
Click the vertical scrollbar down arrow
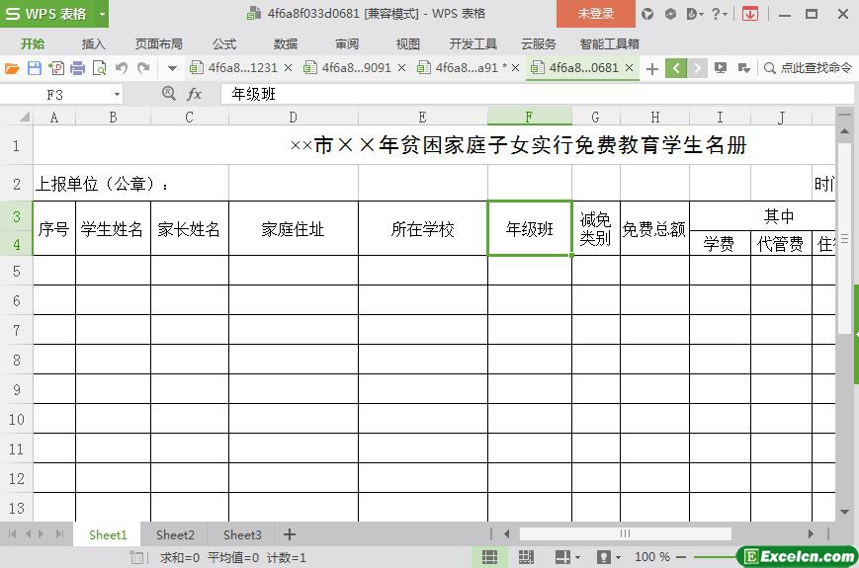(x=844, y=512)
